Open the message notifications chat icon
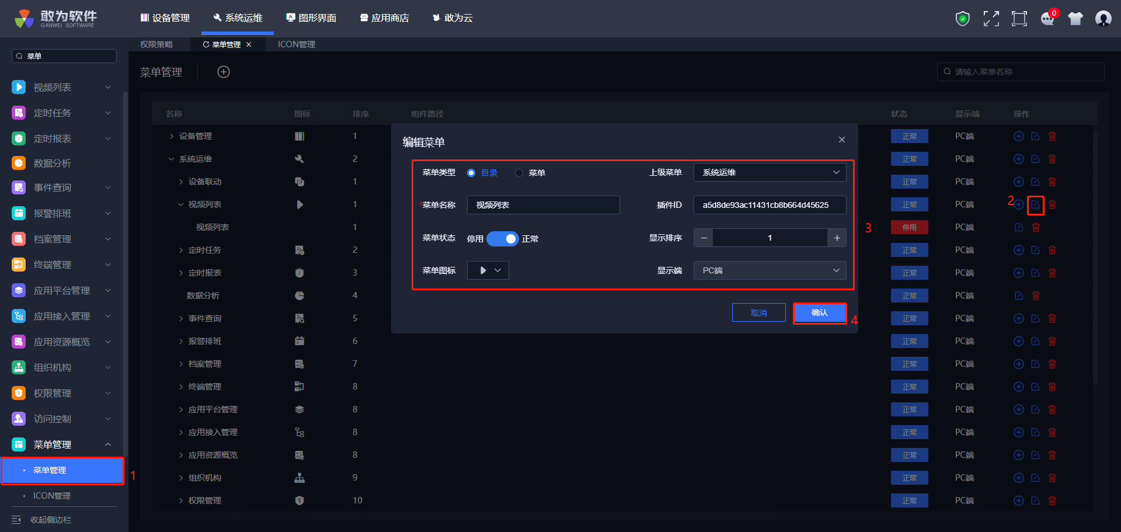Screen dimensions: 1121x532 tap(1047, 19)
